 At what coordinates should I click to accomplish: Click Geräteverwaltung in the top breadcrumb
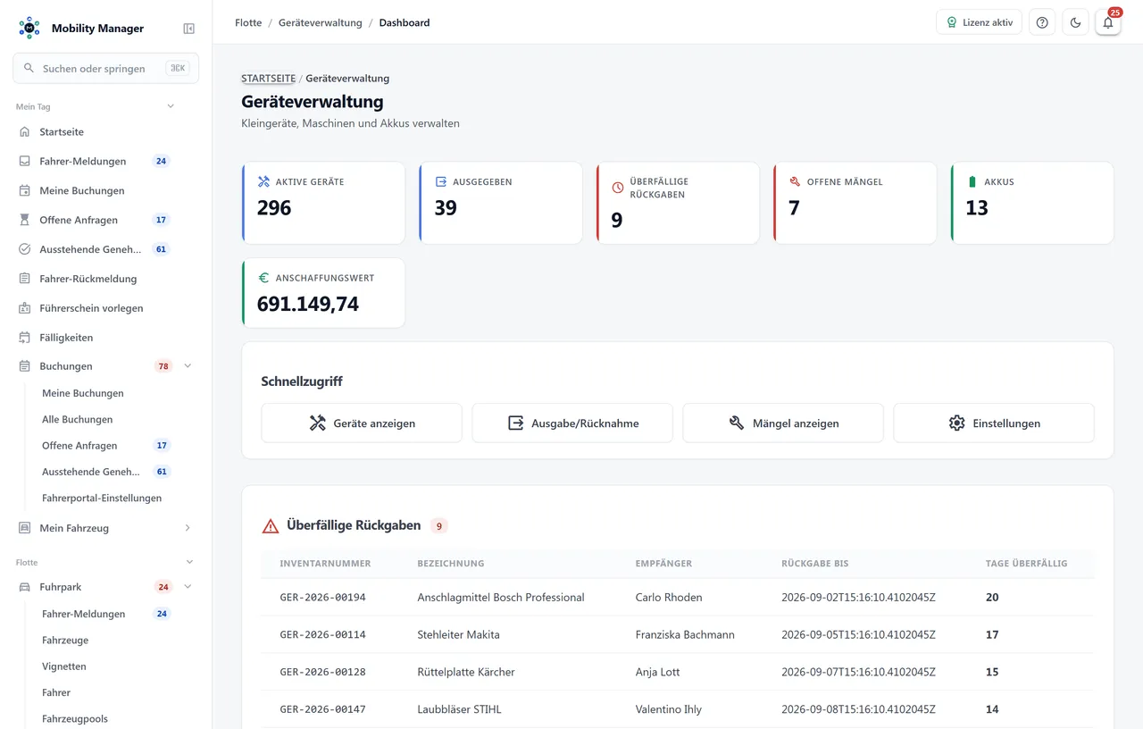click(321, 22)
